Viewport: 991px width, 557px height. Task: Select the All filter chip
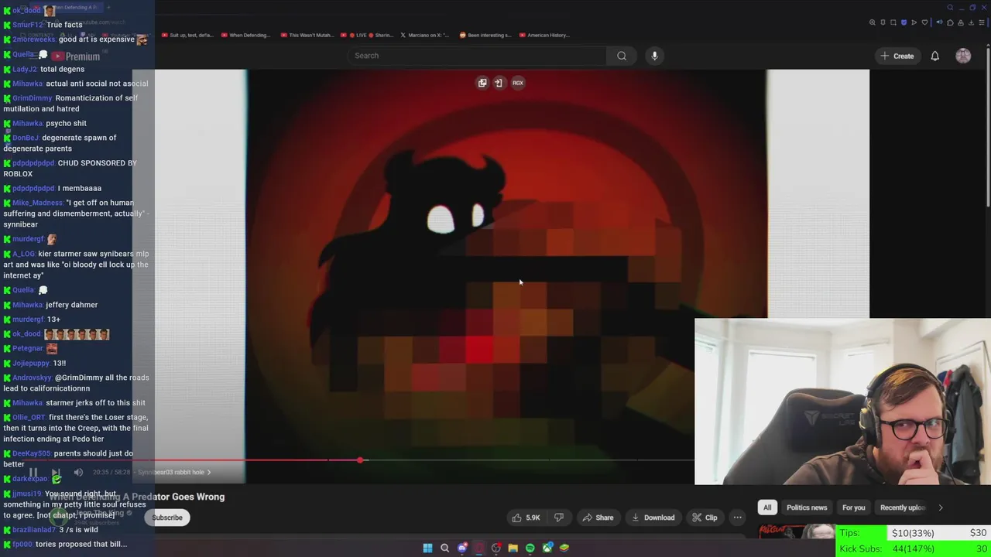(x=767, y=507)
